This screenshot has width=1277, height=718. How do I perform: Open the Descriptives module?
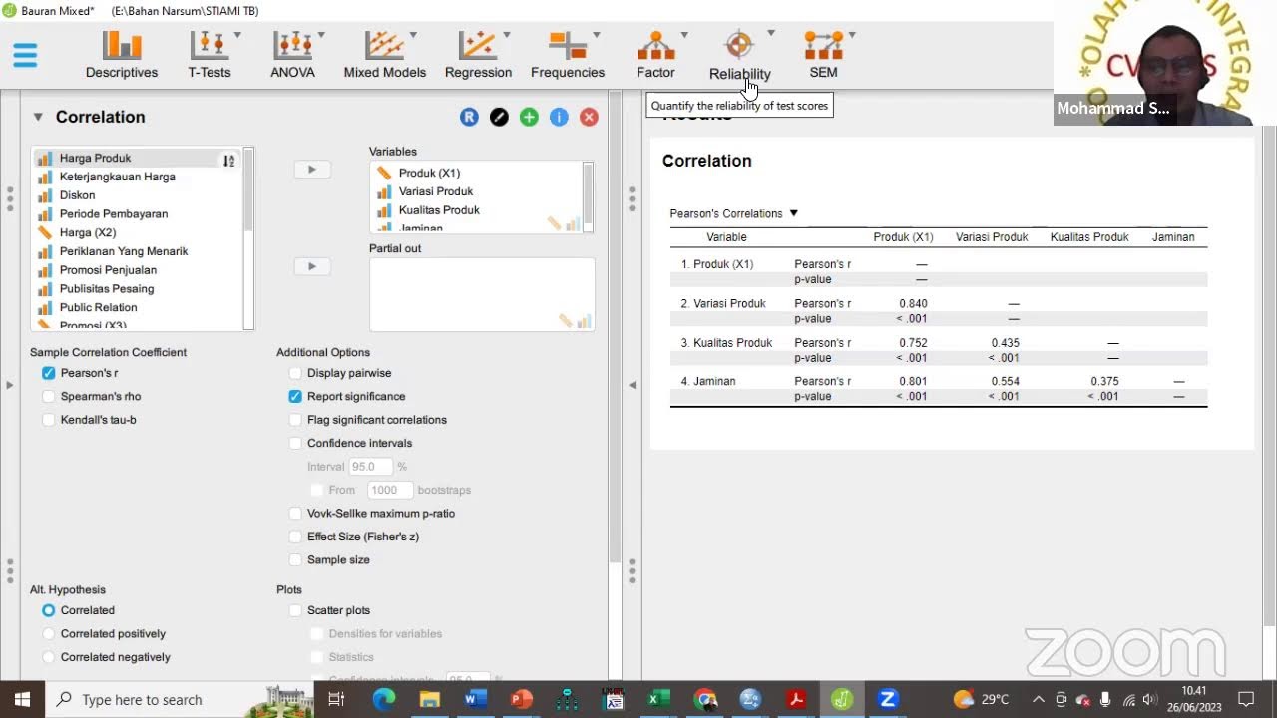point(122,56)
